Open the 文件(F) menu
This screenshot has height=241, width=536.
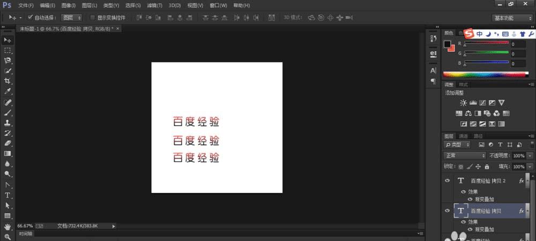[x=26, y=5]
